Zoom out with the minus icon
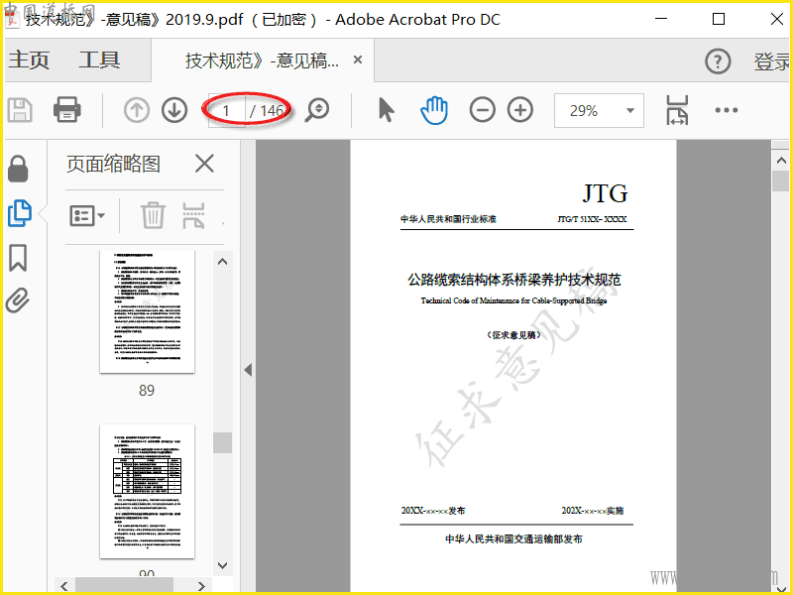 coord(482,110)
